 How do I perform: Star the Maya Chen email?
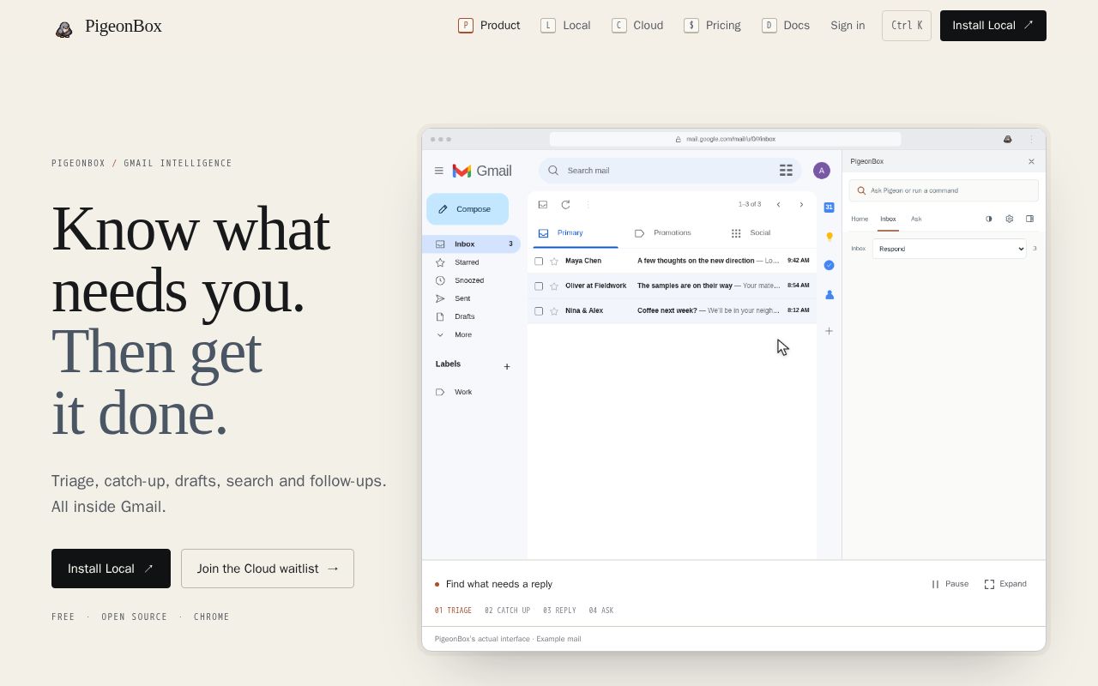click(554, 261)
